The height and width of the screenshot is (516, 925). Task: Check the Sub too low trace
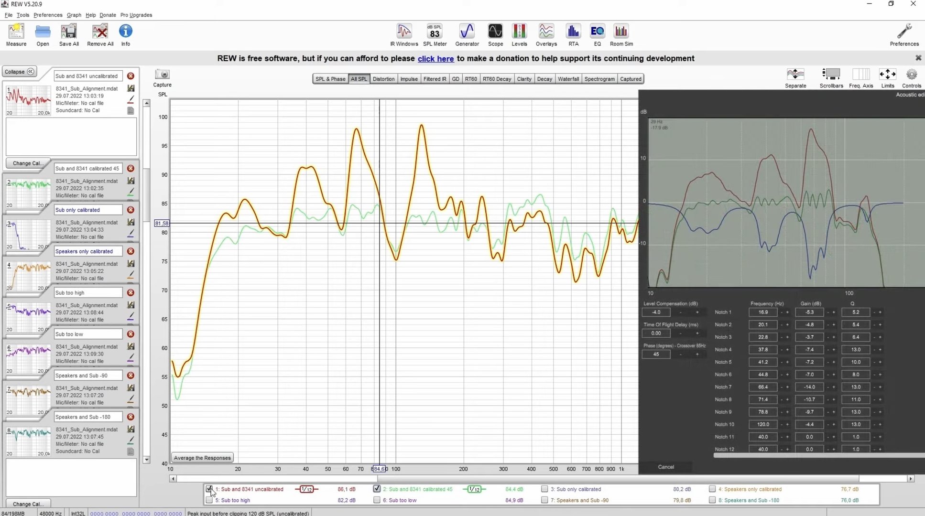(377, 500)
